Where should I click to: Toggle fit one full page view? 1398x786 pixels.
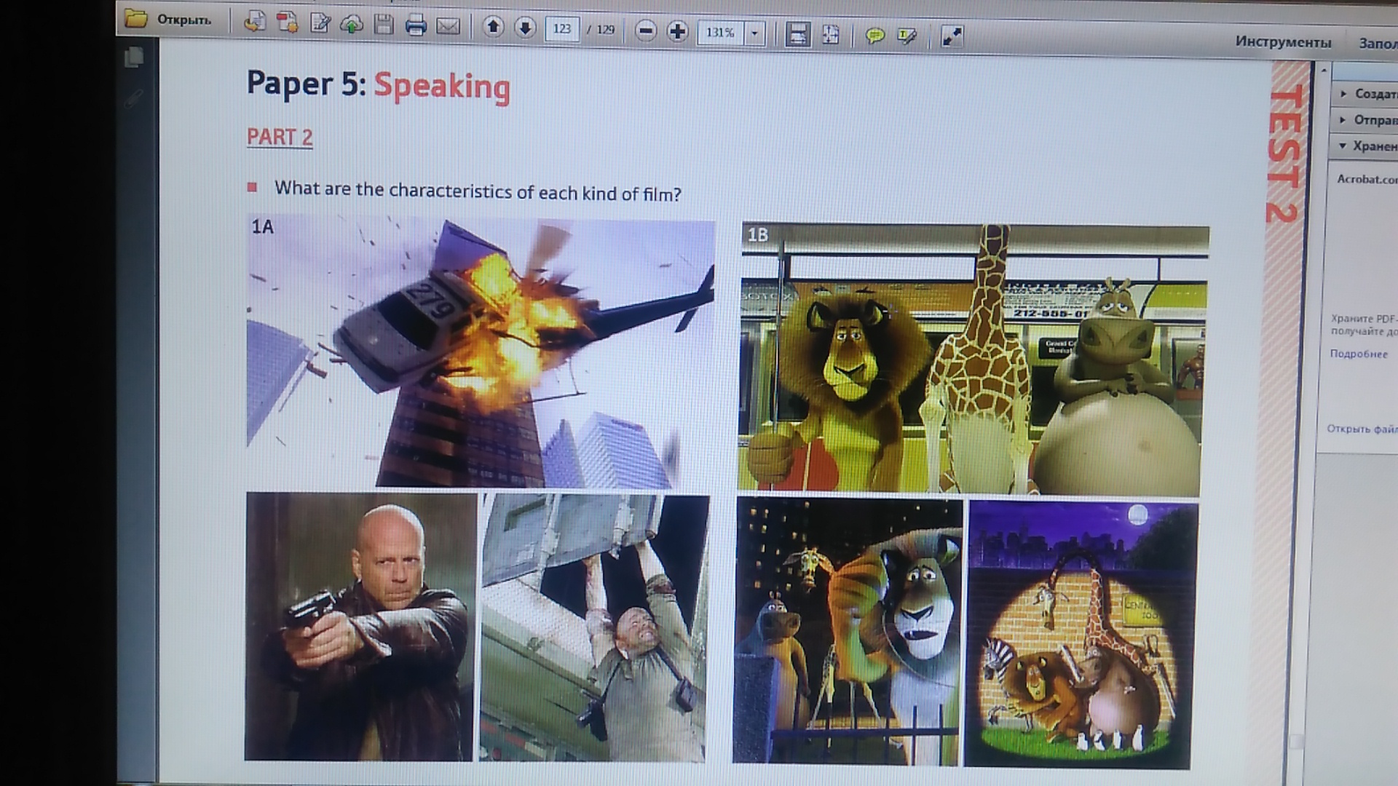(830, 34)
